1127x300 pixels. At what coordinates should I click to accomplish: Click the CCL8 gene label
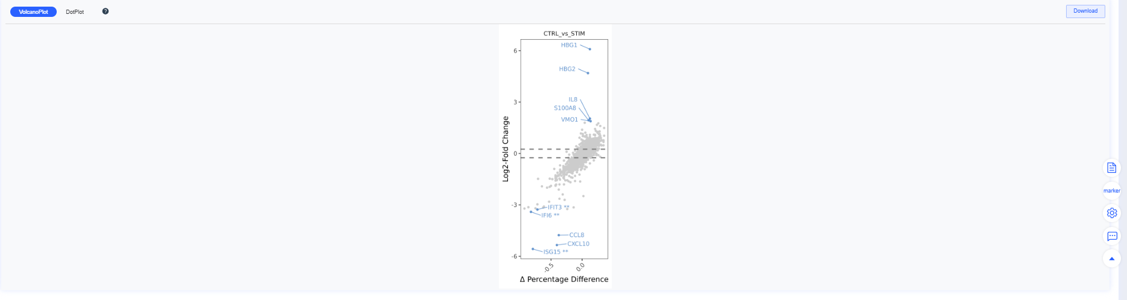(x=576, y=235)
